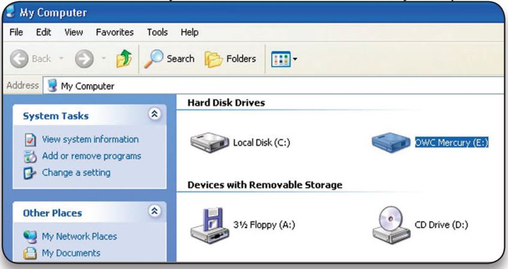The image size is (508, 269).
Task: Click the Search button label
Action: point(180,59)
